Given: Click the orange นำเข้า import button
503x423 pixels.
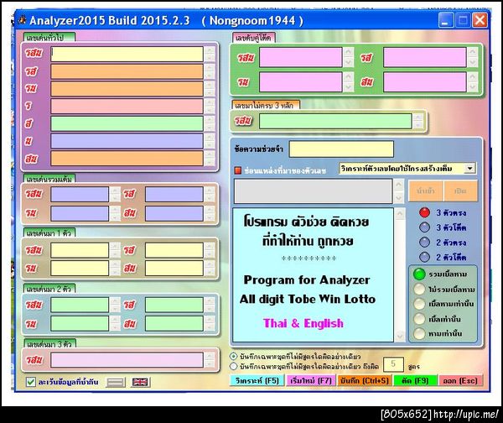Looking at the screenshot, I should (425, 191).
